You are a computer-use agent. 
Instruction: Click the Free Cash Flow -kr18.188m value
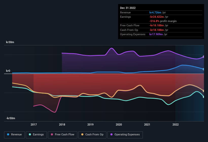click(157, 25)
